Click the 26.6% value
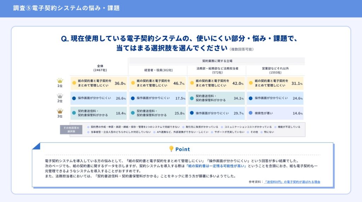 point(121,98)
